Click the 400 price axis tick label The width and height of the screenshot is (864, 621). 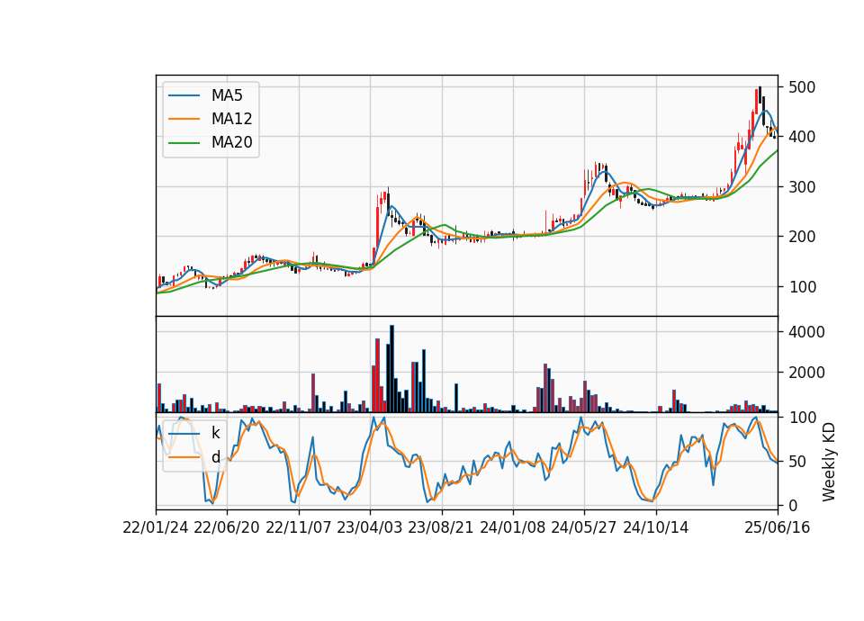[x=802, y=137]
